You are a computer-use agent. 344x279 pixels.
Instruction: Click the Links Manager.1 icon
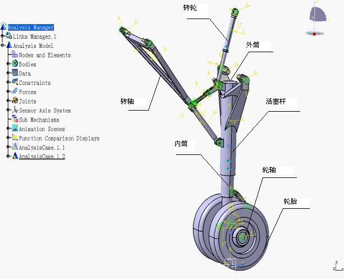[x=9, y=36]
